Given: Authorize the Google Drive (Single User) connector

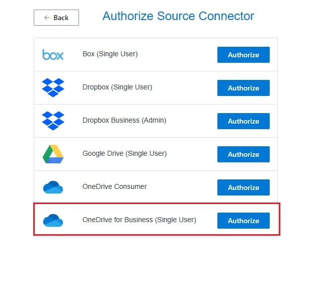Looking at the screenshot, I should [x=244, y=154].
